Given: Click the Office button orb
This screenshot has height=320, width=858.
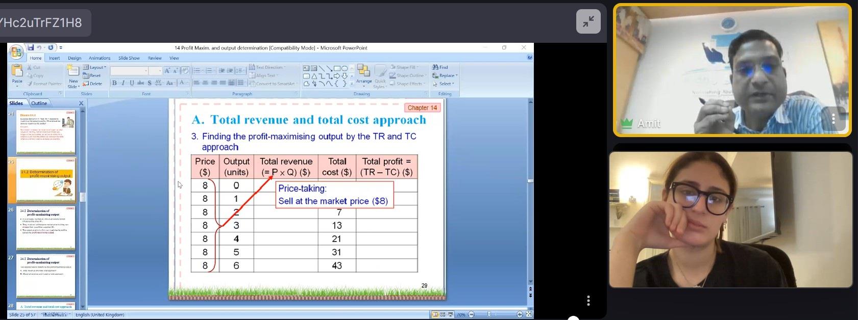Looking at the screenshot, I should (16, 51).
